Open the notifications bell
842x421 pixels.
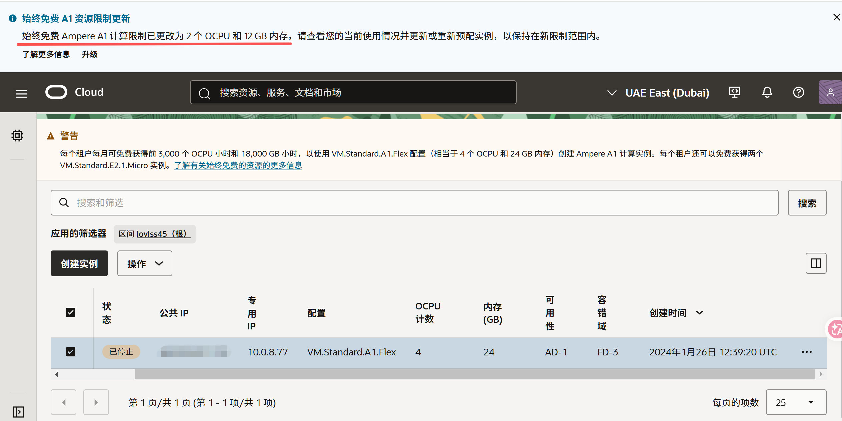click(x=767, y=92)
